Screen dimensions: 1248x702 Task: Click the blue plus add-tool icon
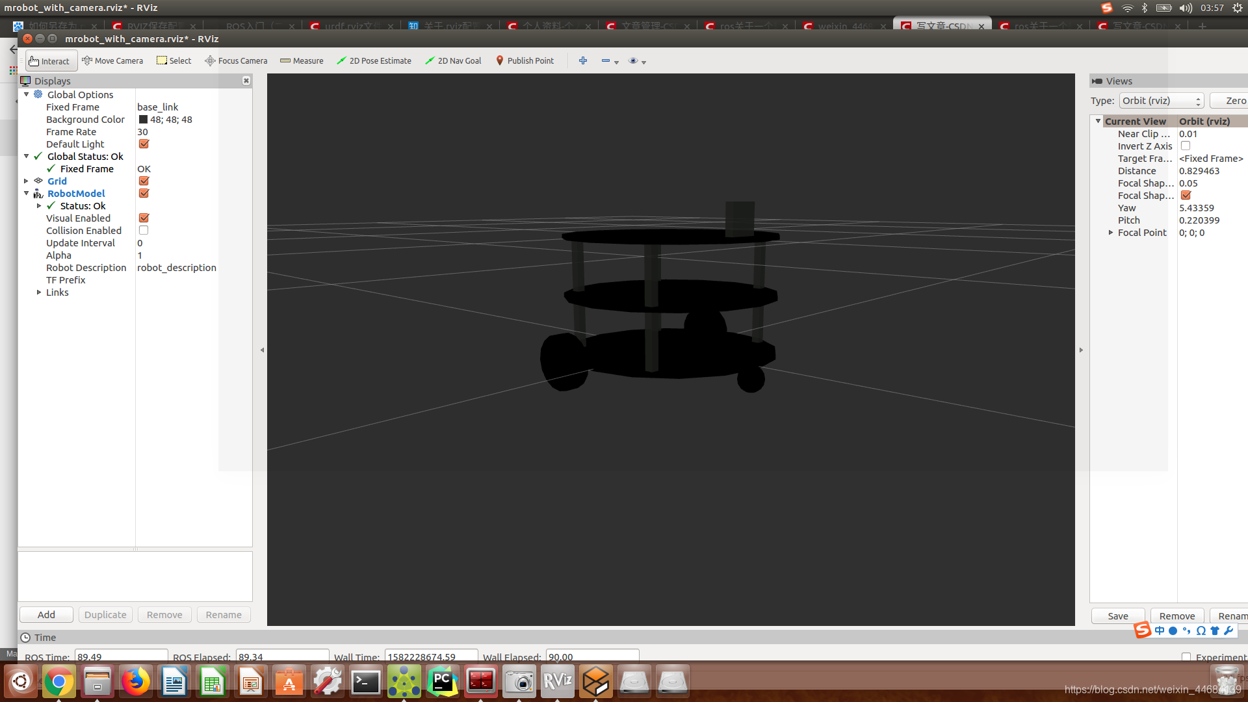coord(583,61)
